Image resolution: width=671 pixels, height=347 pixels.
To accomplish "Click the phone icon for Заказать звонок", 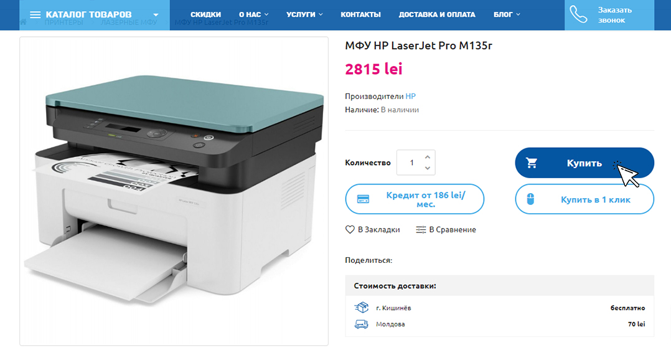I will [578, 14].
